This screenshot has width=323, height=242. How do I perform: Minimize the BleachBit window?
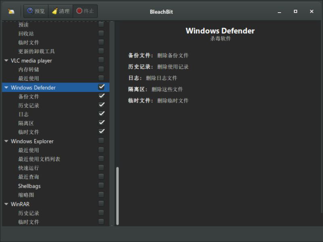pyautogui.click(x=279, y=12)
